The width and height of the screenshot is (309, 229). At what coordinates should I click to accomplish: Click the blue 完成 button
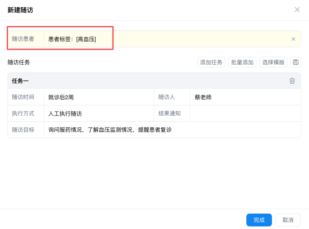(259, 220)
